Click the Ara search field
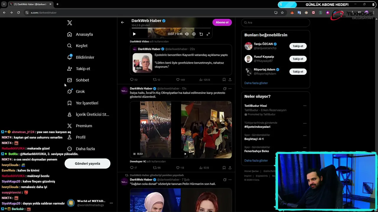Image resolution: width=378 pixels, height=212 pixels. [276, 23]
